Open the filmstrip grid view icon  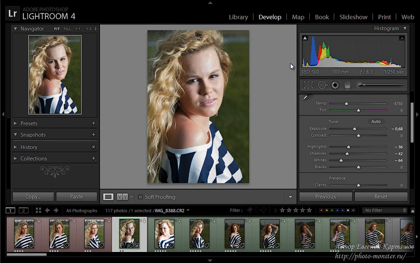pos(38,210)
